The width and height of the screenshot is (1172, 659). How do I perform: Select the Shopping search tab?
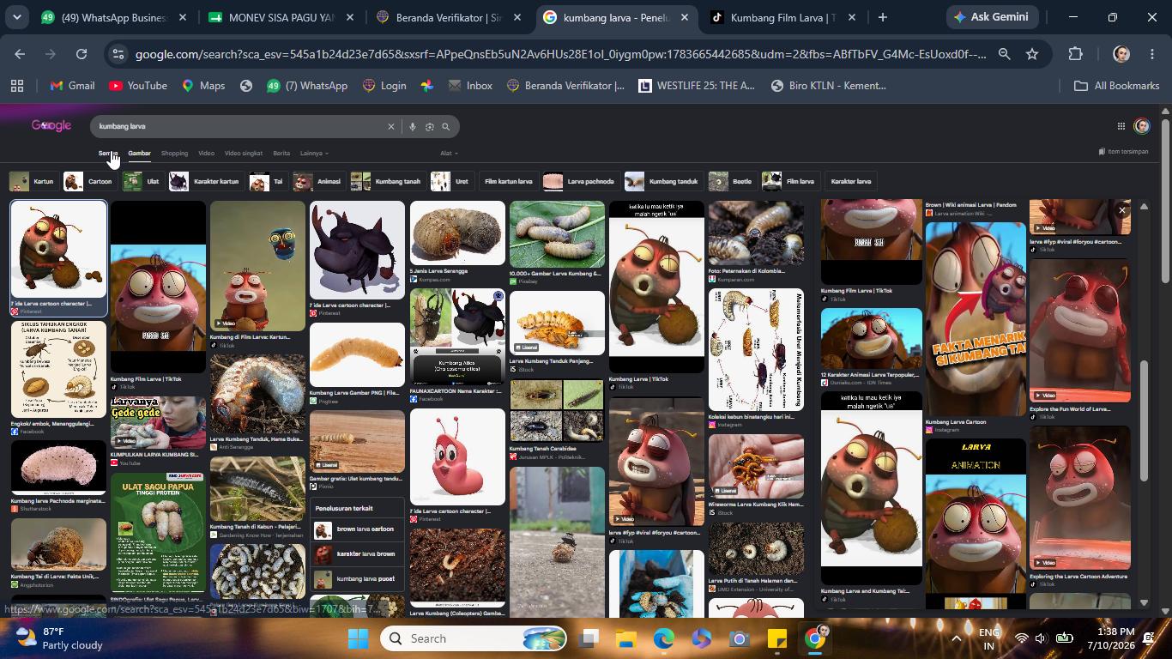pyautogui.click(x=174, y=154)
